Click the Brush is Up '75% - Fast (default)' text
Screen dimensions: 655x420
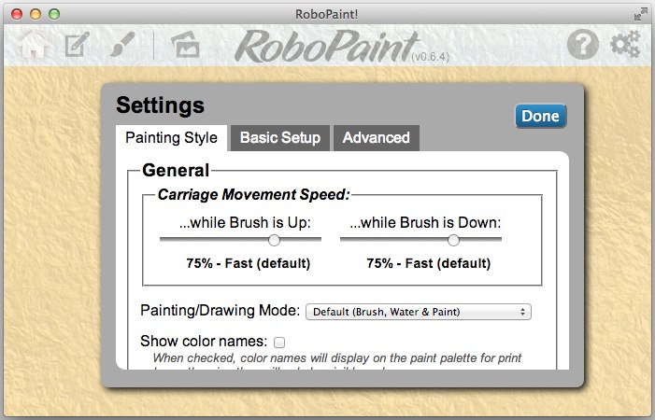[249, 263]
